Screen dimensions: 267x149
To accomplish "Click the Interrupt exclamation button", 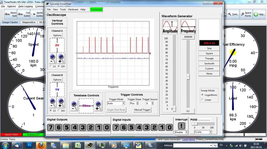I will click(181, 126).
